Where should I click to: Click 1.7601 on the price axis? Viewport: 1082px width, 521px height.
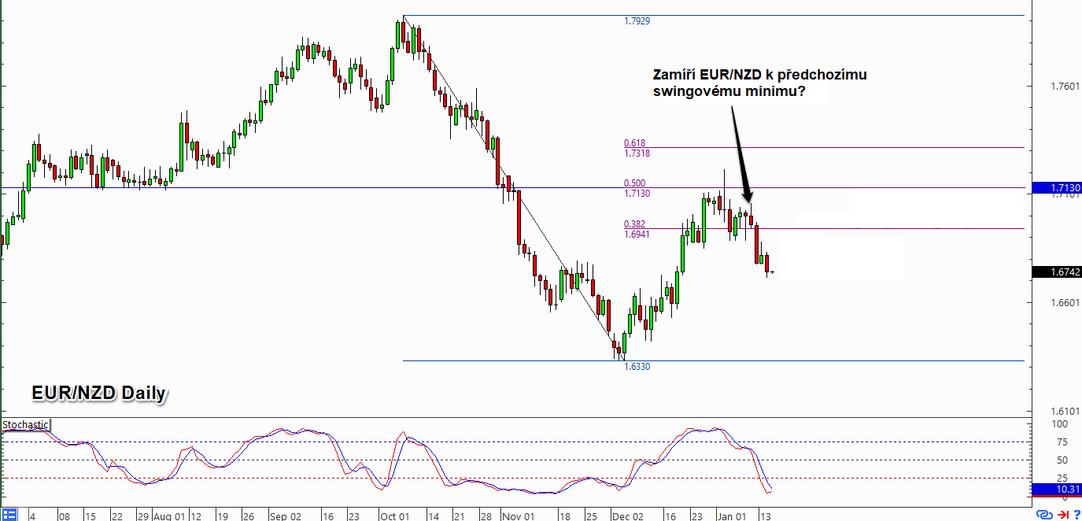[1065, 86]
